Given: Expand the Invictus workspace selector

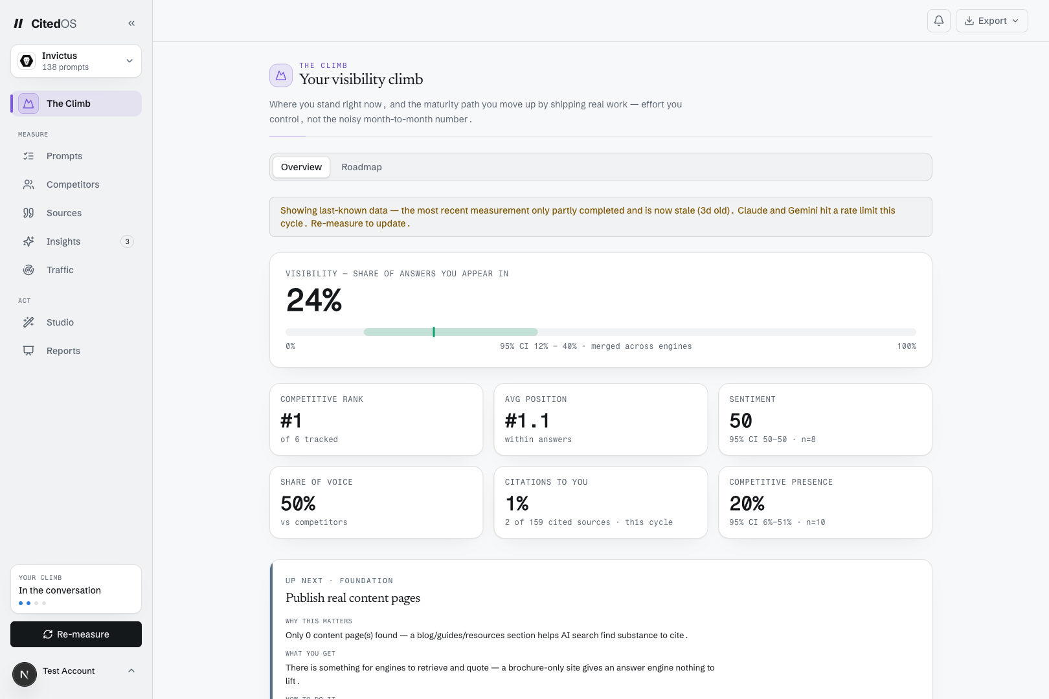Looking at the screenshot, I should tap(76, 61).
